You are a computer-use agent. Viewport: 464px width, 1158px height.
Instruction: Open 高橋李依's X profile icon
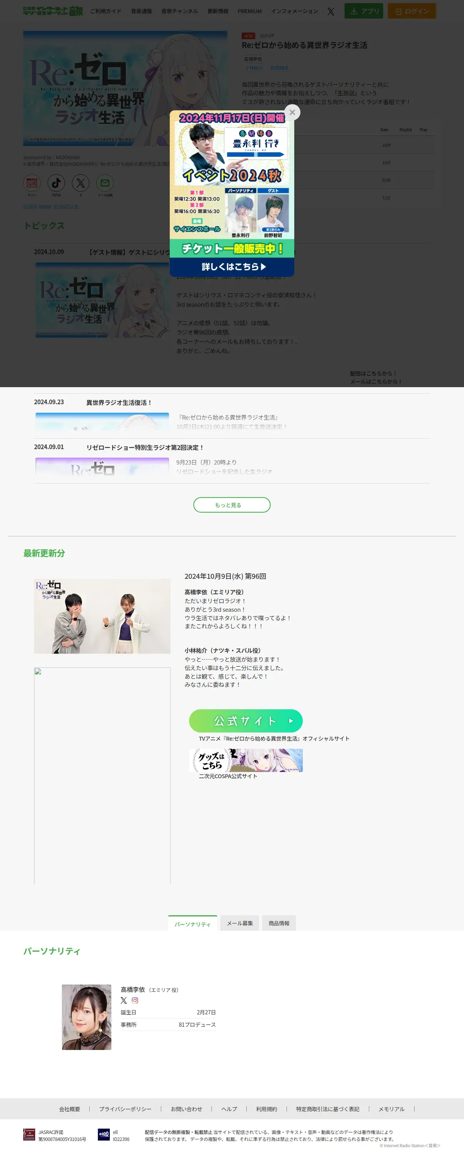coord(123,1000)
